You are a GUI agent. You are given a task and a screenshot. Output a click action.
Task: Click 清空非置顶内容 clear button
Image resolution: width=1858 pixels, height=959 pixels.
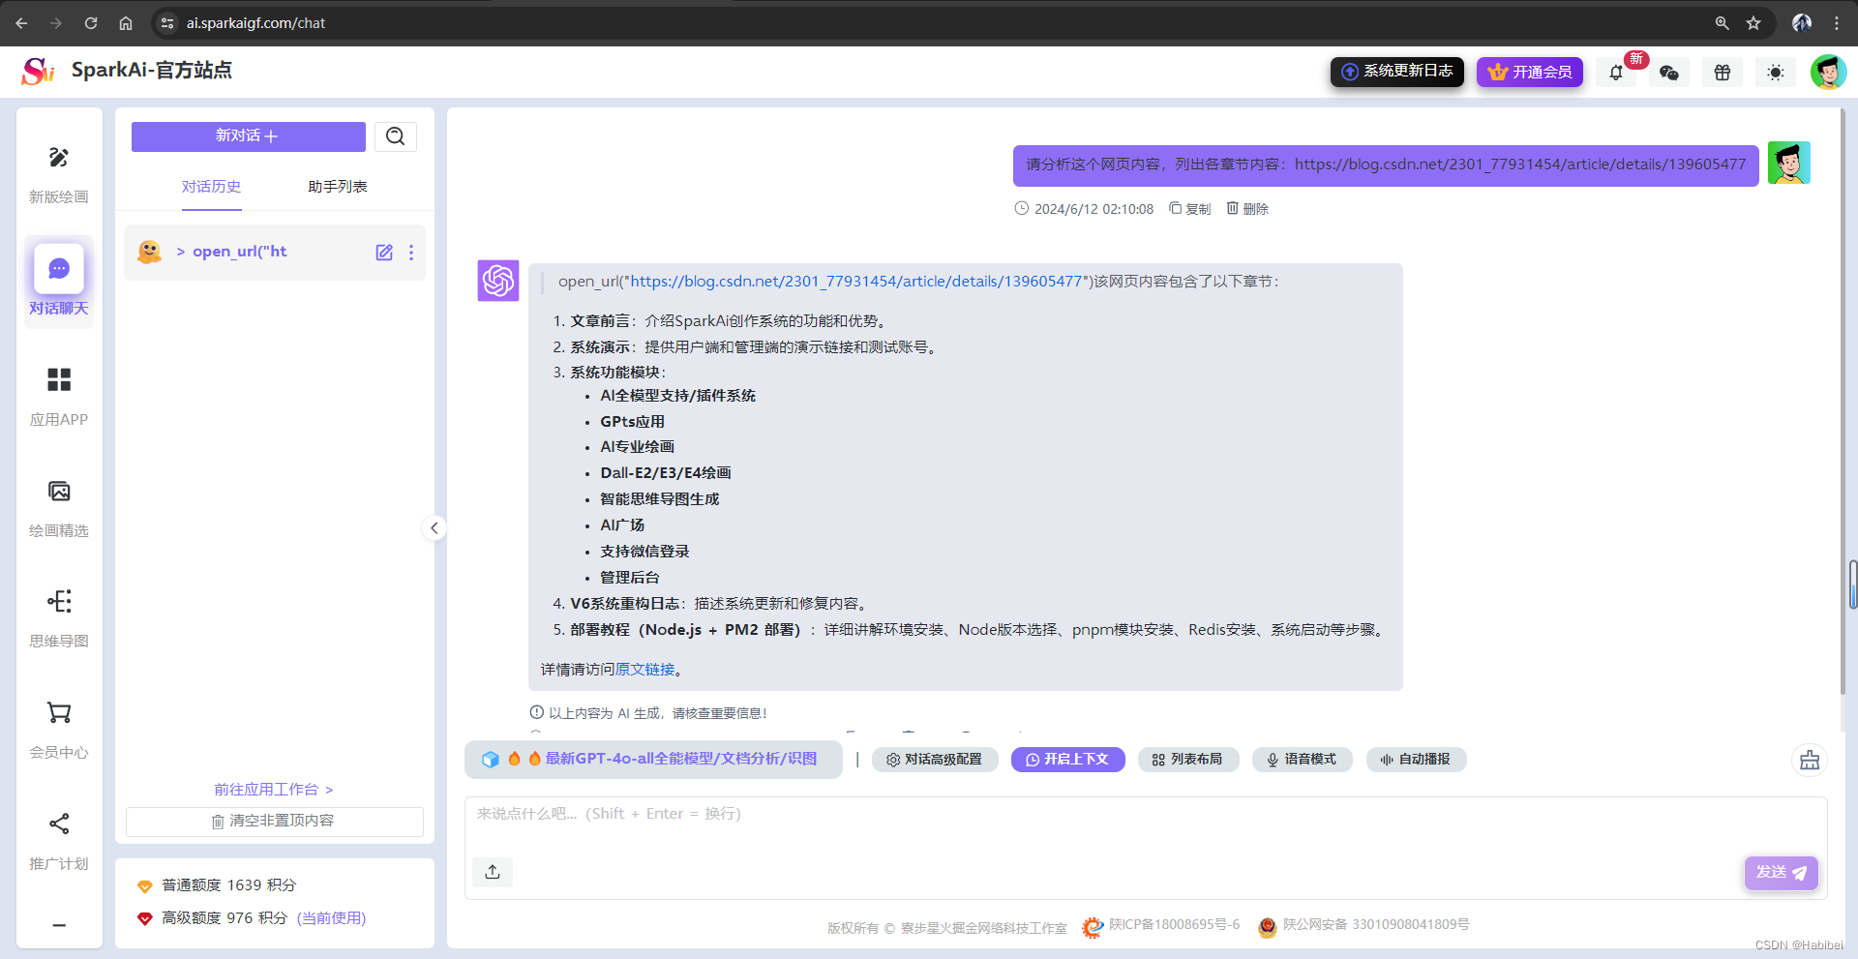click(x=275, y=822)
